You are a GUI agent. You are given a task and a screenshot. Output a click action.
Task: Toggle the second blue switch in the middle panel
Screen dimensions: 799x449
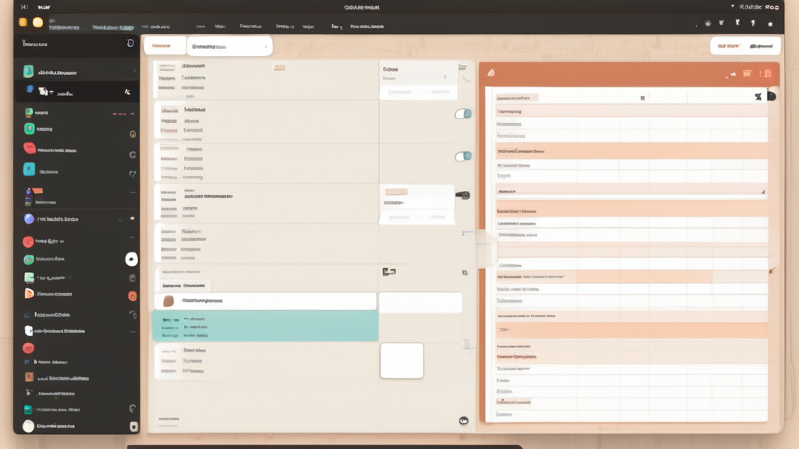point(463,156)
